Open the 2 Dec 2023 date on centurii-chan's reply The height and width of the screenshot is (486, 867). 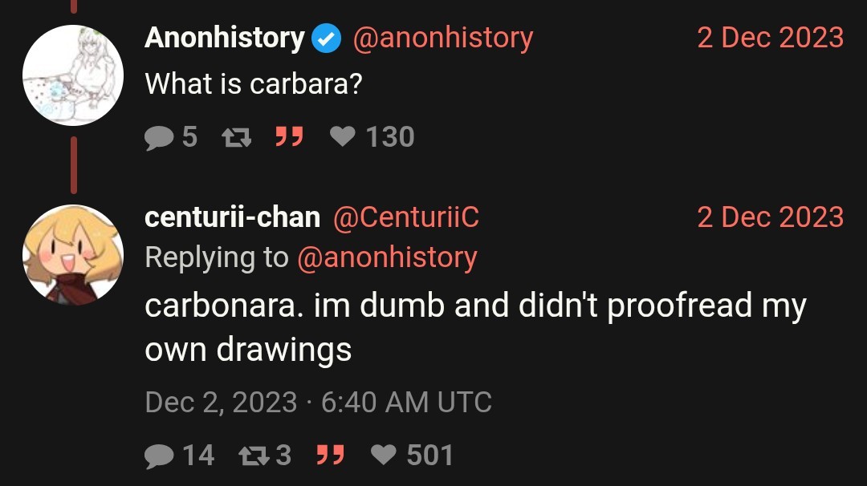[x=770, y=217]
